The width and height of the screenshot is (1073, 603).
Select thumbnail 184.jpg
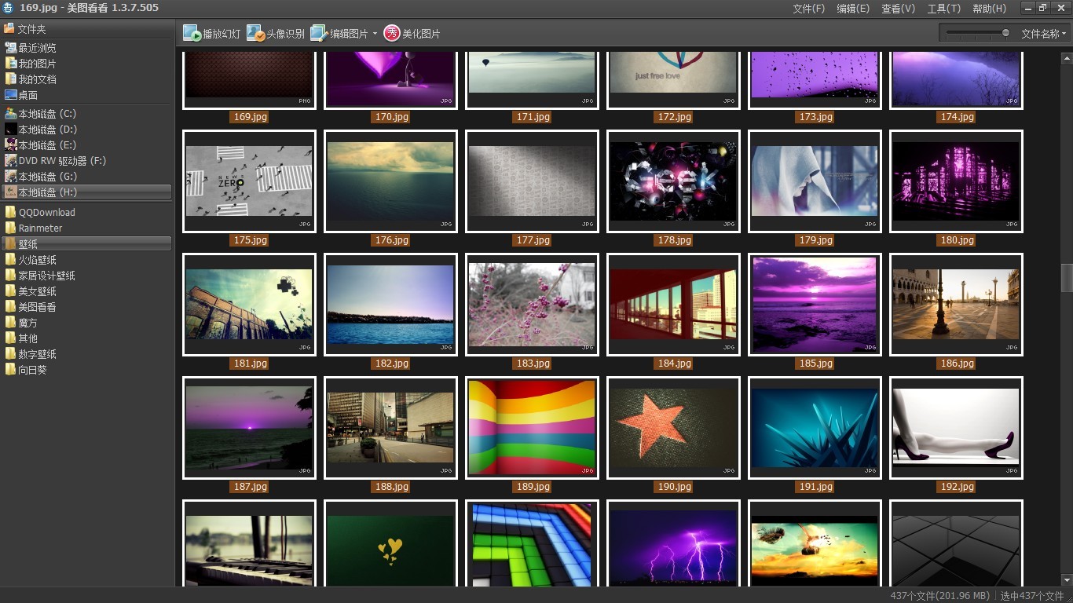coord(673,305)
